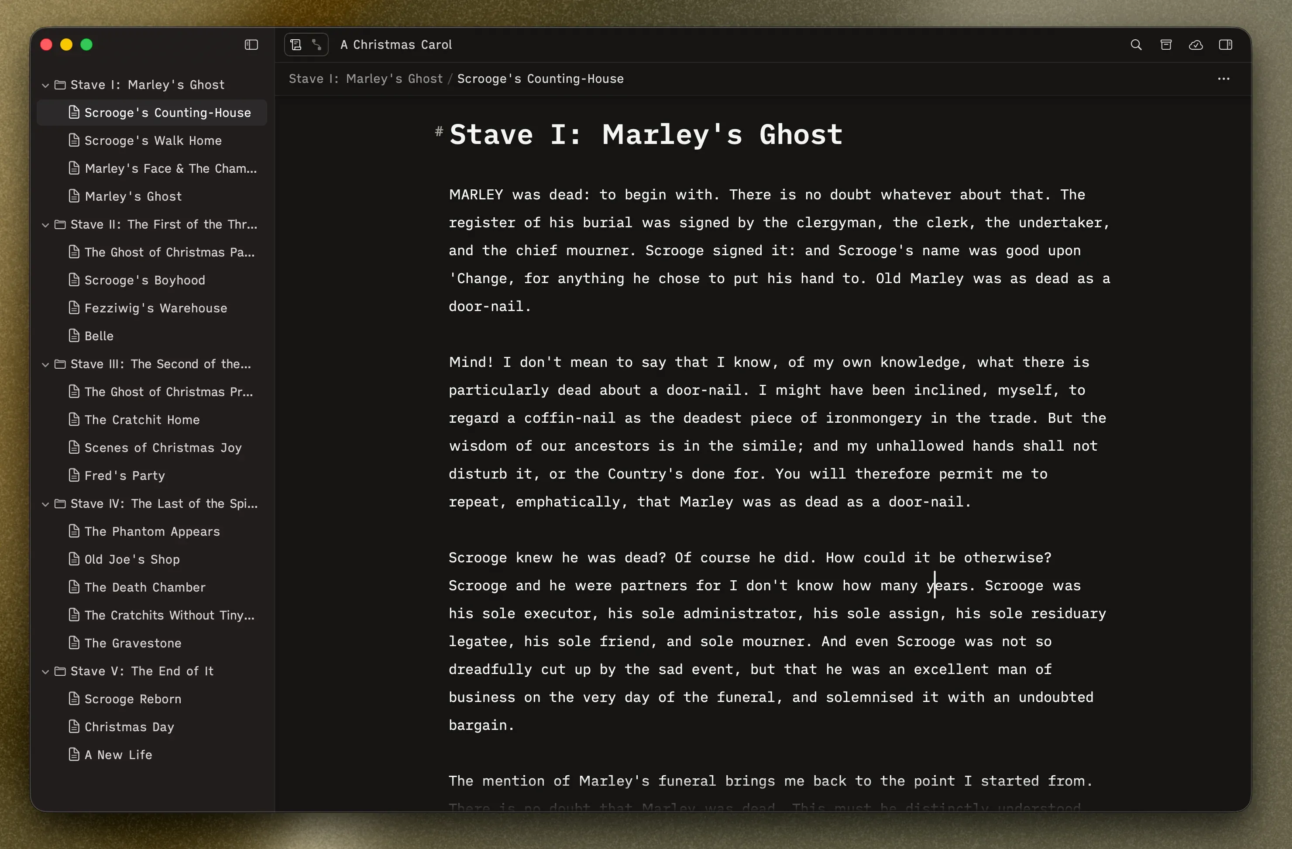Open search with the magnifier icon
Screen dimensions: 1292x849
click(1136, 45)
